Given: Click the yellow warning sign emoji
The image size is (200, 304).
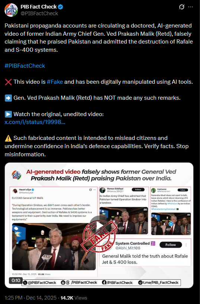Looking at the screenshot, I should pos(8,138).
